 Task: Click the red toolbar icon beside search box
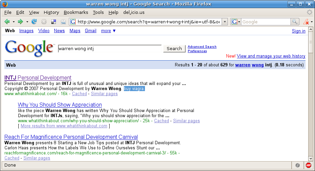tap(306, 22)
